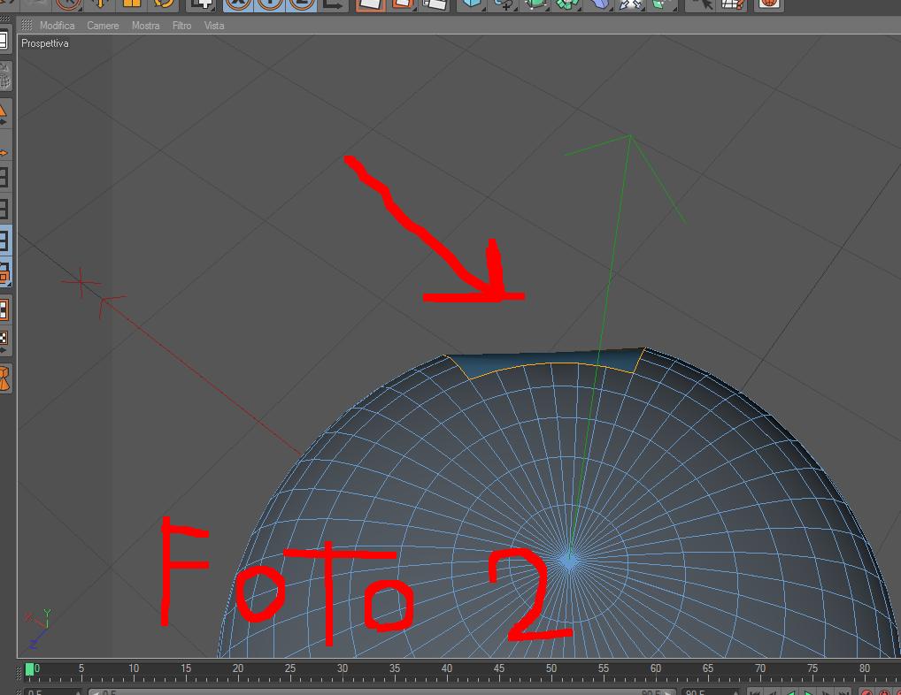Open the Modifica menu

click(57, 26)
